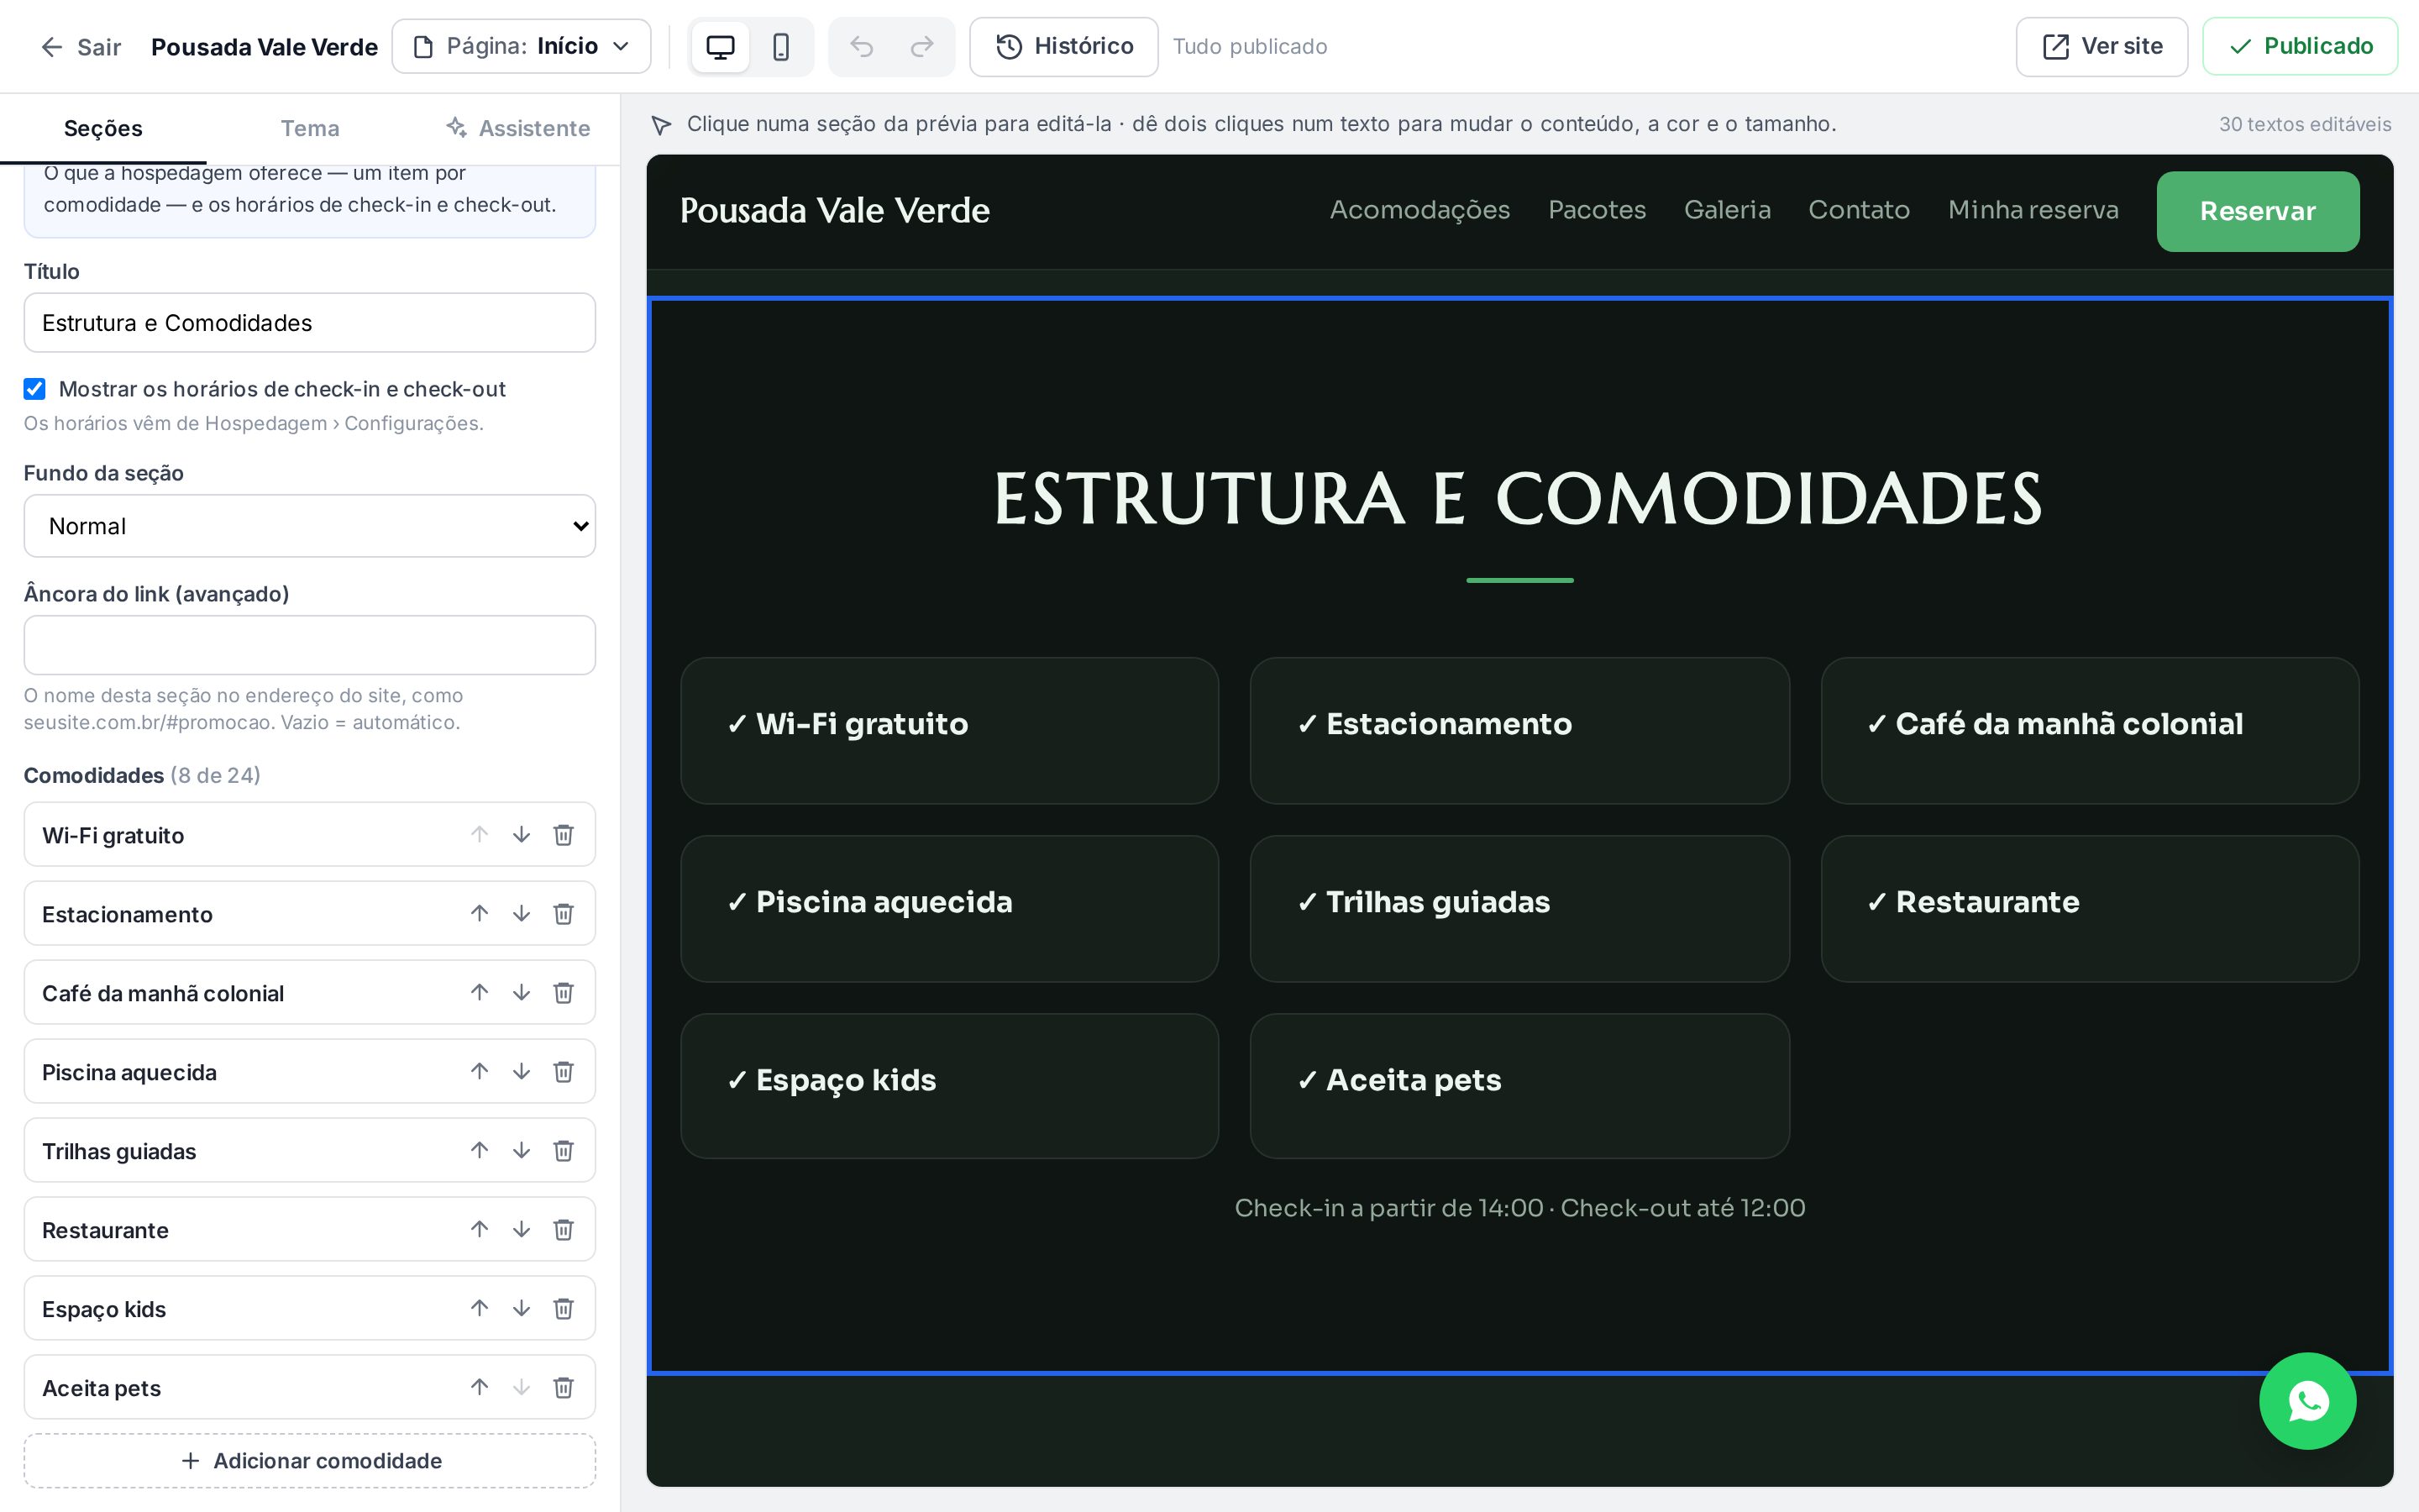This screenshot has width=2419, height=1512.
Task: Click the undo arrow icon
Action: (862, 47)
